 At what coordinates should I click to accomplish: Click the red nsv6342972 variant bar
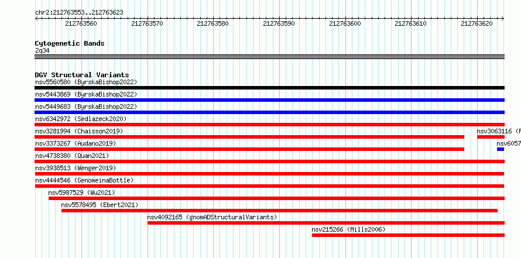pyautogui.click(x=269, y=125)
